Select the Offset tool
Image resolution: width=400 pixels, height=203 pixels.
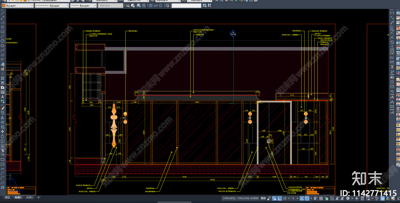point(2,122)
